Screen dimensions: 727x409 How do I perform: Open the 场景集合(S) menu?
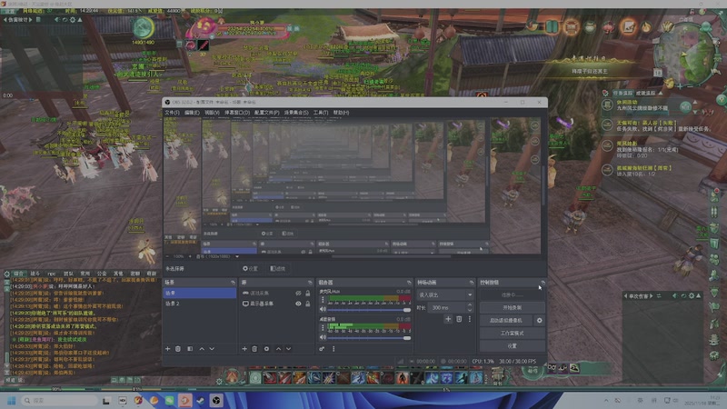296,113
